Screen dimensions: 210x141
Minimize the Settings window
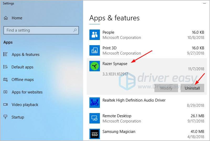coord(204,3)
